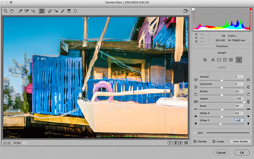Click the Scale value field
Screen dimensions: 254x159
pyautogui.click(x=239, y=106)
